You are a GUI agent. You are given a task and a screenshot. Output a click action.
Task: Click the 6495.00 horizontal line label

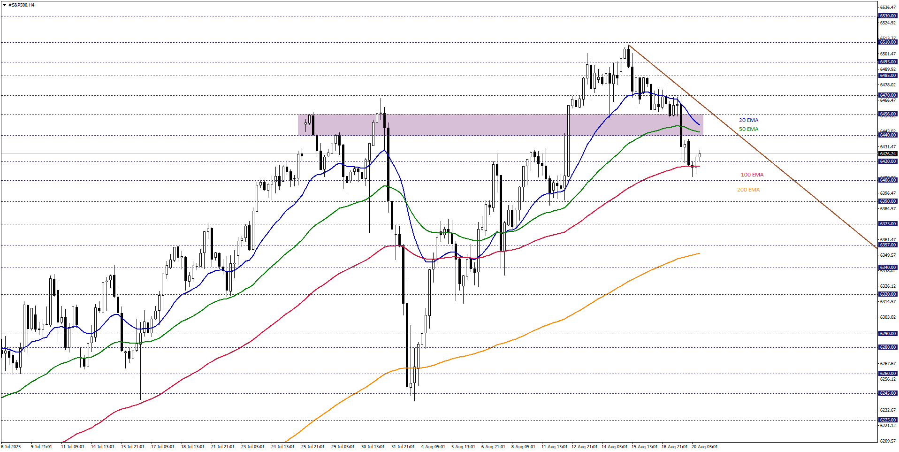point(888,62)
